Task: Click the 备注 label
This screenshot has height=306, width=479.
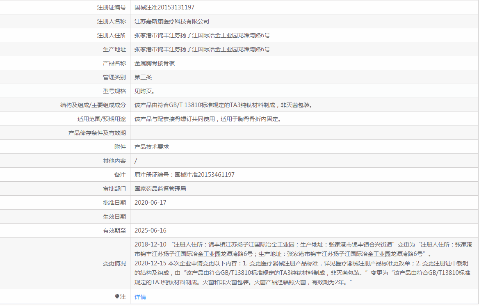Action: click(x=120, y=175)
